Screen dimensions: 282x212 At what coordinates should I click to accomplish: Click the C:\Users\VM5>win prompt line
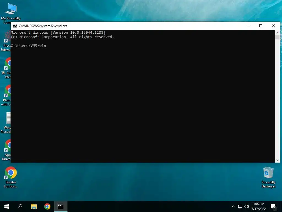(x=28, y=46)
